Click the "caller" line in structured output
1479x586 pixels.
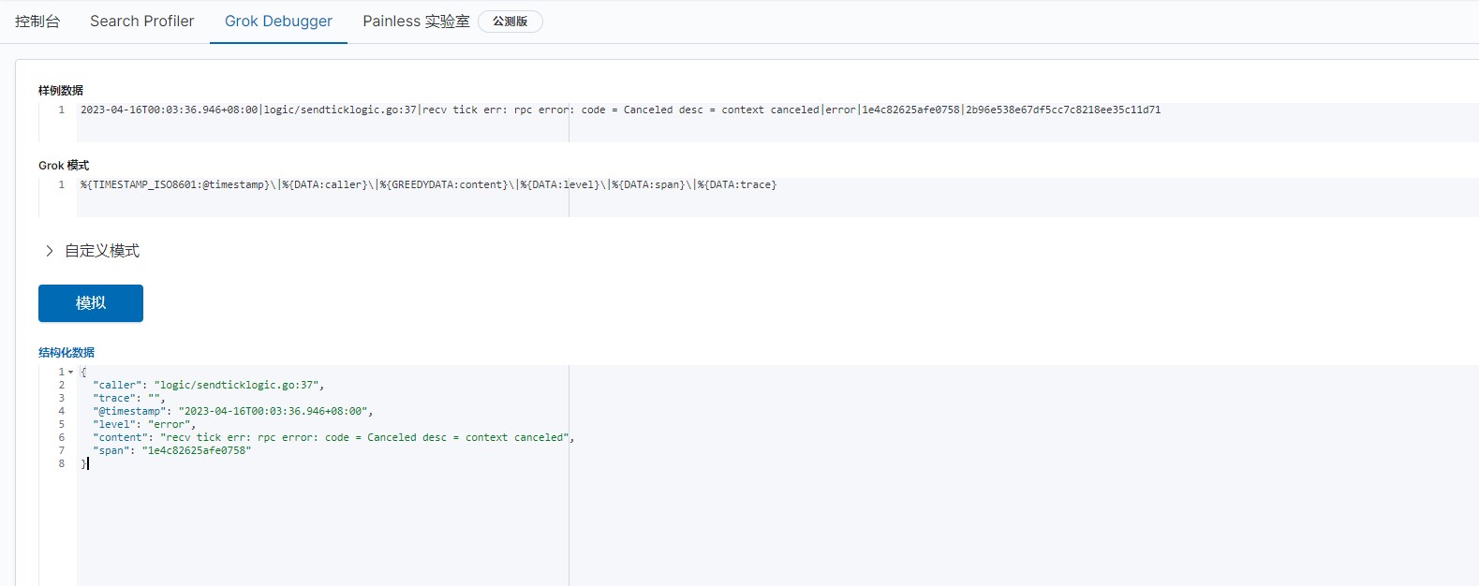[208, 386]
